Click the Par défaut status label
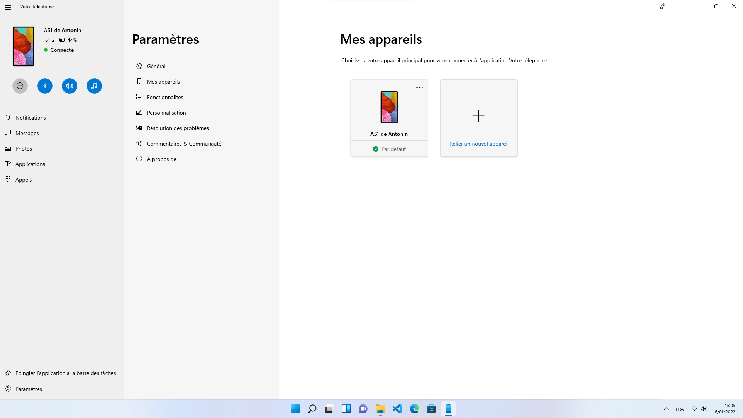The height and width of the screenshot is (418, 743). 394,149
